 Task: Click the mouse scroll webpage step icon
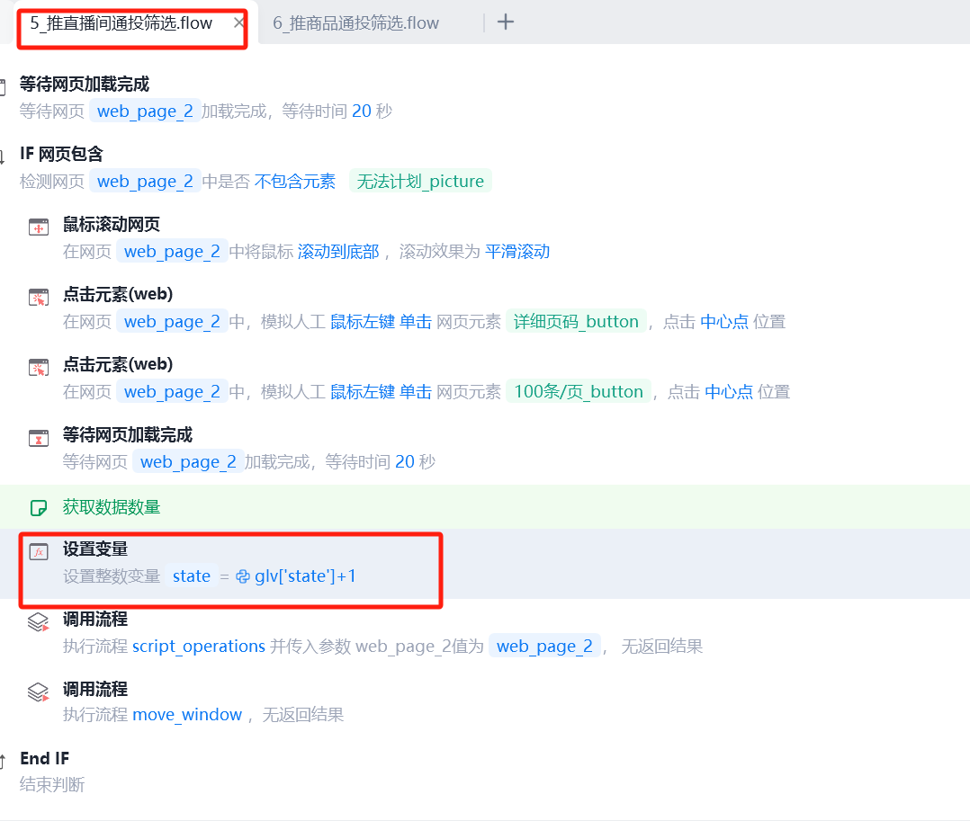pyautogui.click(x=39, y=228)
